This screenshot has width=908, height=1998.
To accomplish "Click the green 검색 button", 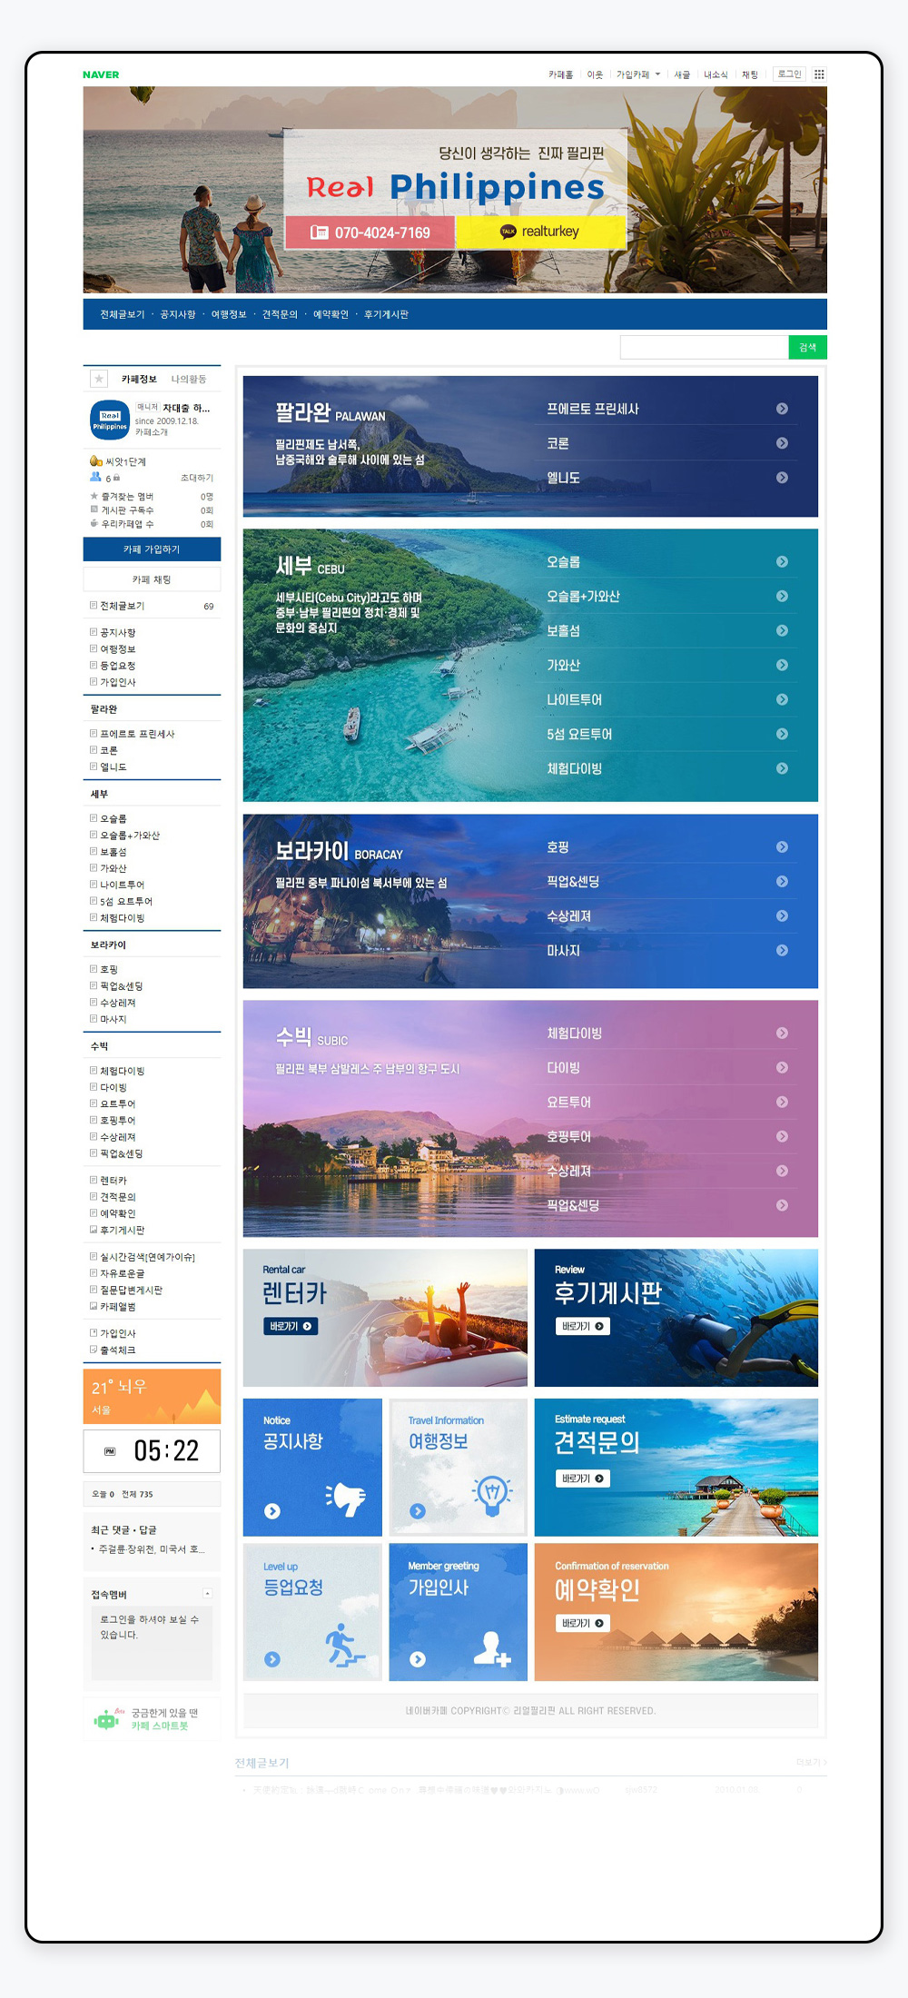I will tap(807, 347).
